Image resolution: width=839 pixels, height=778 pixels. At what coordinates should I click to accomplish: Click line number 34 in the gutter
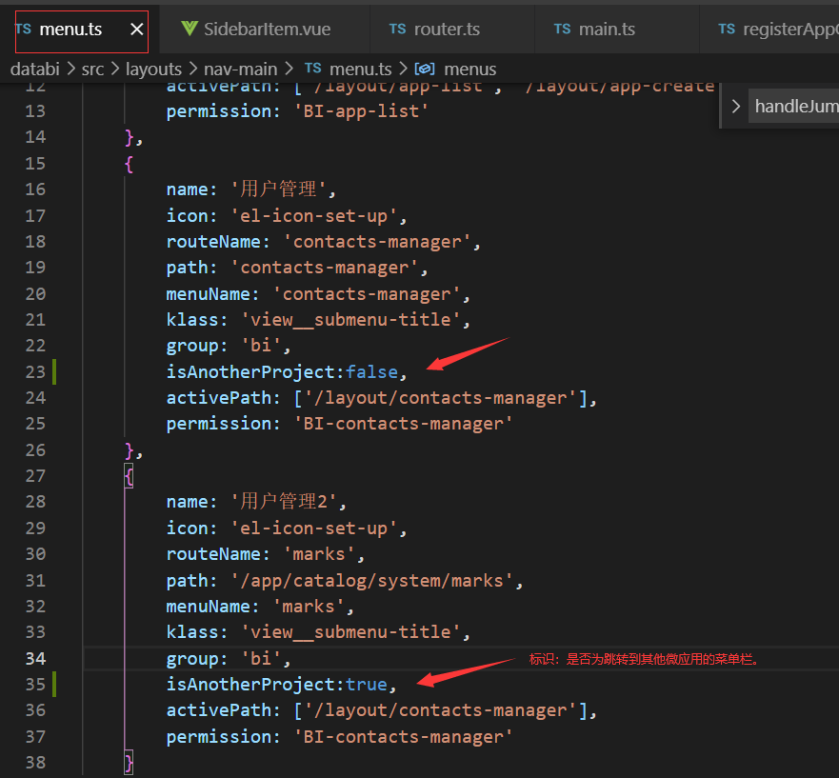click(35, 659)
